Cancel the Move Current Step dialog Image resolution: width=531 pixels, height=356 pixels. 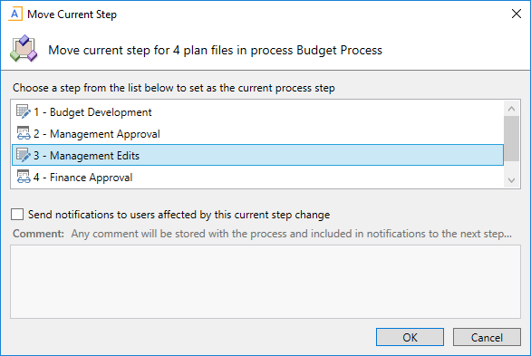click(487, 337)
